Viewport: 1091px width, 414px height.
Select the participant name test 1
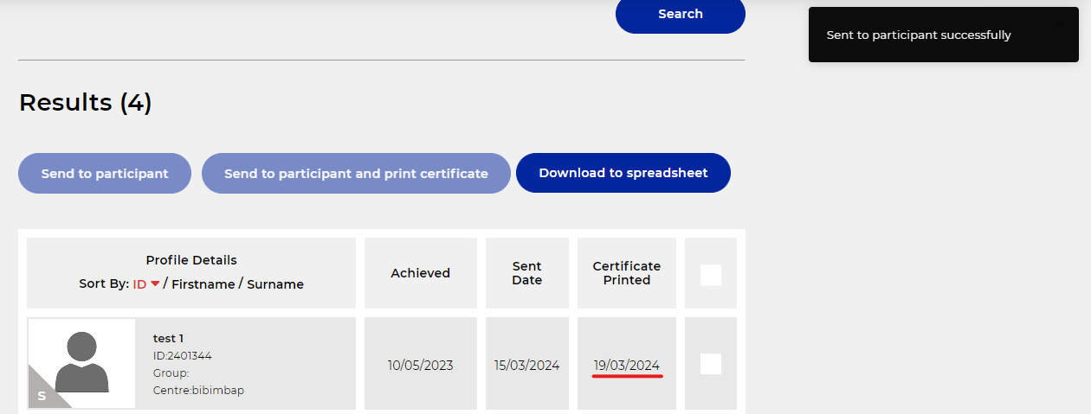168,338
